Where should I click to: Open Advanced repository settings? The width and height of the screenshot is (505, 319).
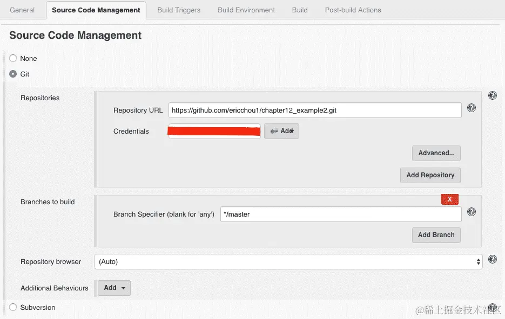[x=436, y=153]
